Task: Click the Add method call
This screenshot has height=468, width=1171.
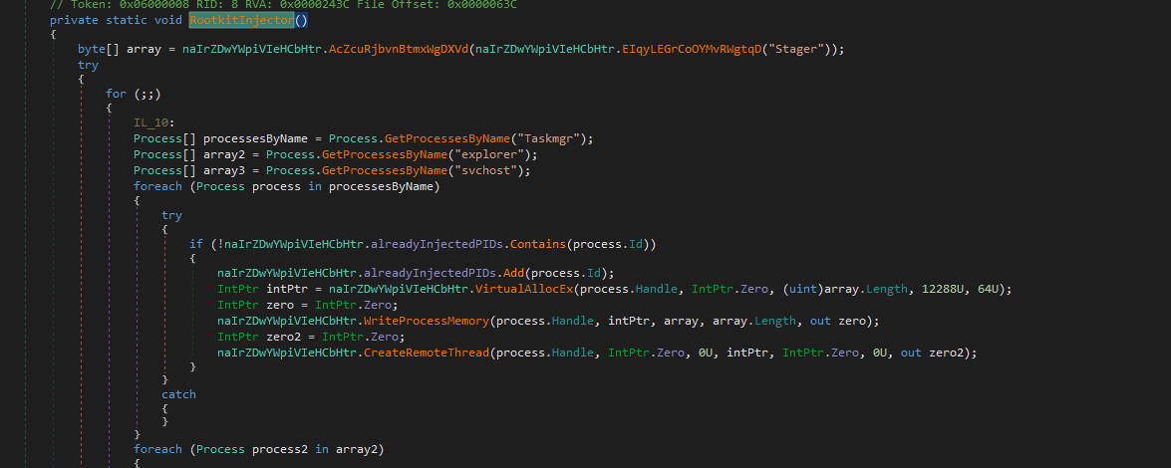Action: [516, 273]
